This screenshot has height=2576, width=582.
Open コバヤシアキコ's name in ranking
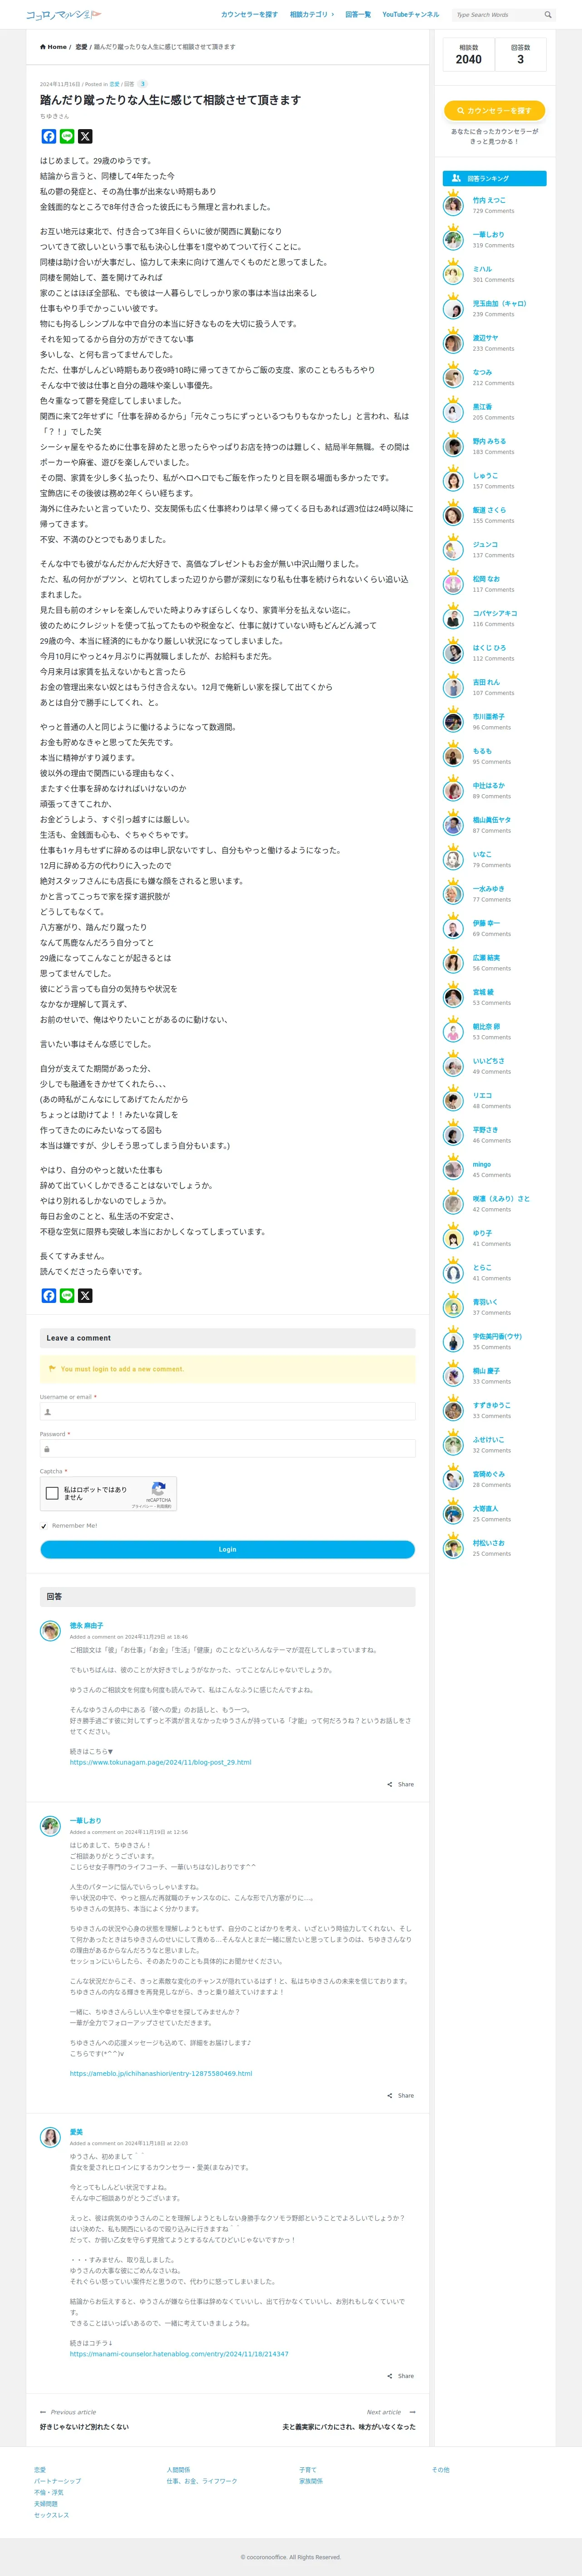[x=495, y=613]
